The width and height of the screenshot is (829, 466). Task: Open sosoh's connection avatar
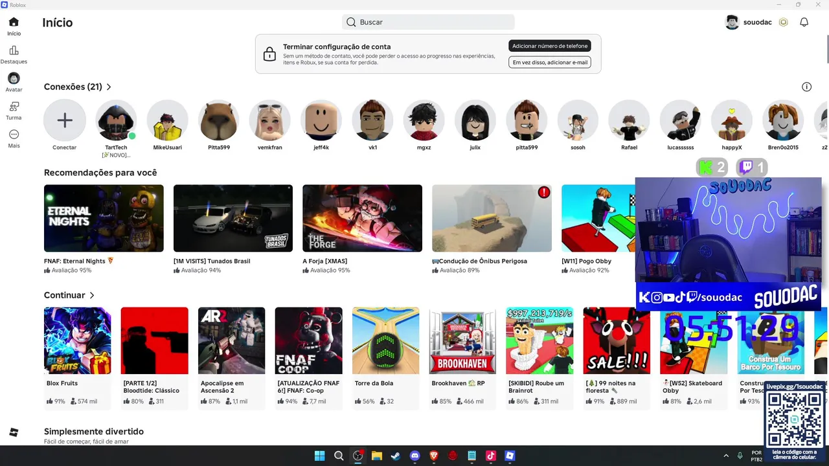click(578, 120)
